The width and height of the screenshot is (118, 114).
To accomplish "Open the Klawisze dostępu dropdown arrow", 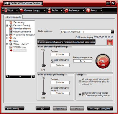I will 45,11.
